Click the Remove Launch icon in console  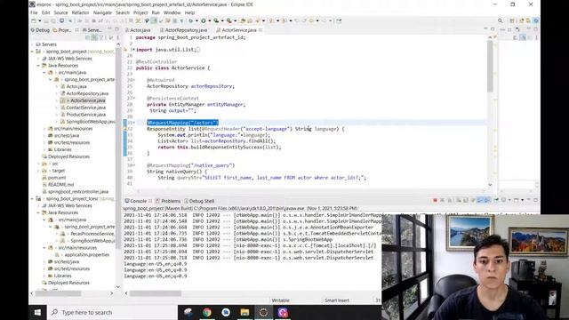coord(443,200)
